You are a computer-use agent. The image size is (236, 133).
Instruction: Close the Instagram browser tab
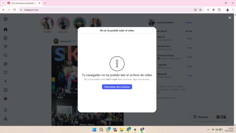tap(39, 3)
